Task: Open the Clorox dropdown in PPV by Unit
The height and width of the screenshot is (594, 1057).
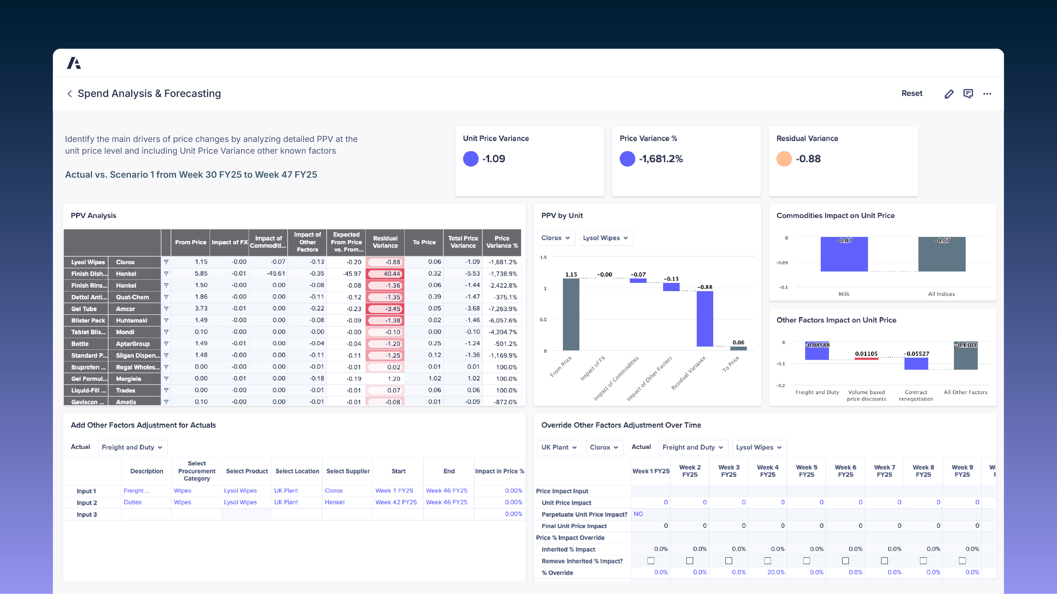Action: pos(556,238)
